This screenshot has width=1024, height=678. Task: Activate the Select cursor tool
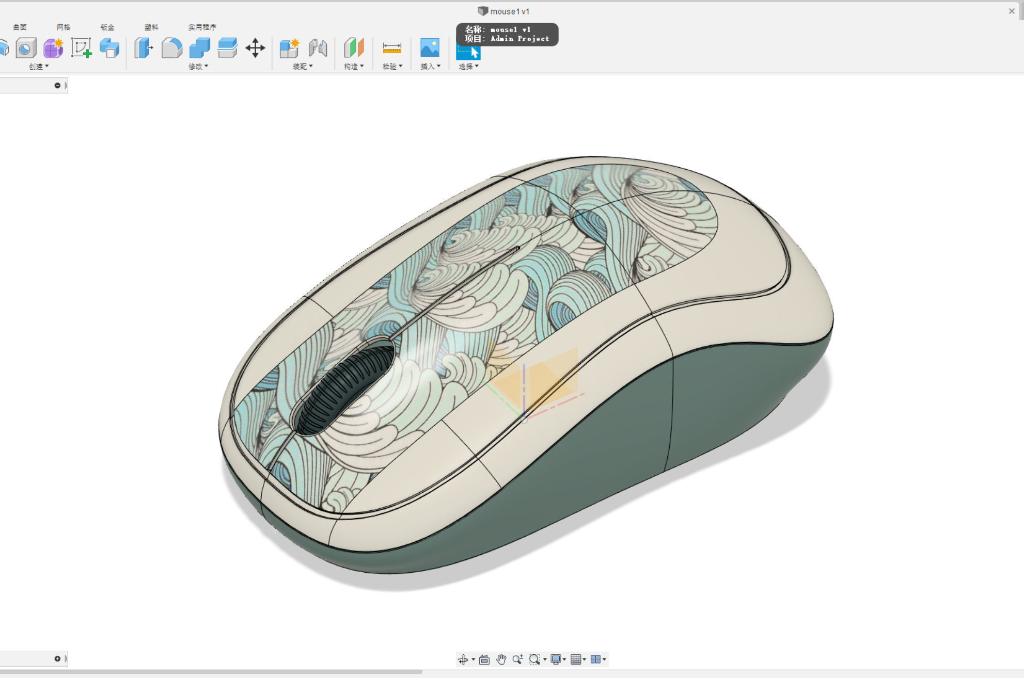468,52
